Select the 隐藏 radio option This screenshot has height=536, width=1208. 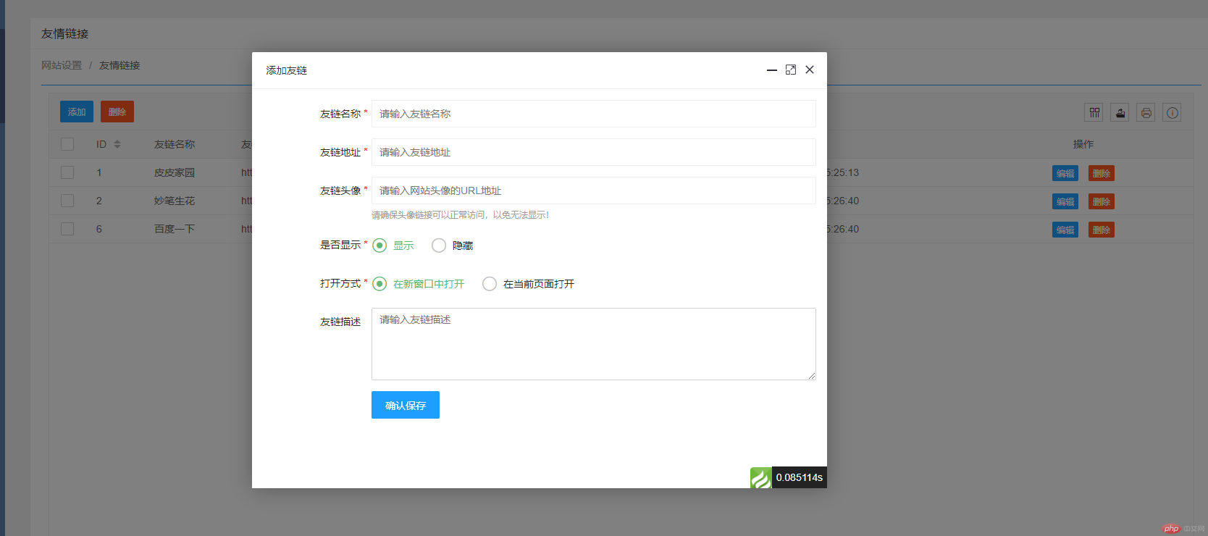click(x=439, y=246)
